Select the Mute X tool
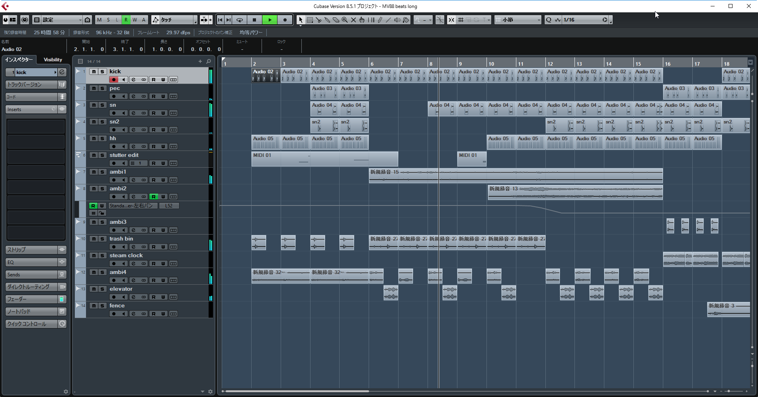 (354, 20)
